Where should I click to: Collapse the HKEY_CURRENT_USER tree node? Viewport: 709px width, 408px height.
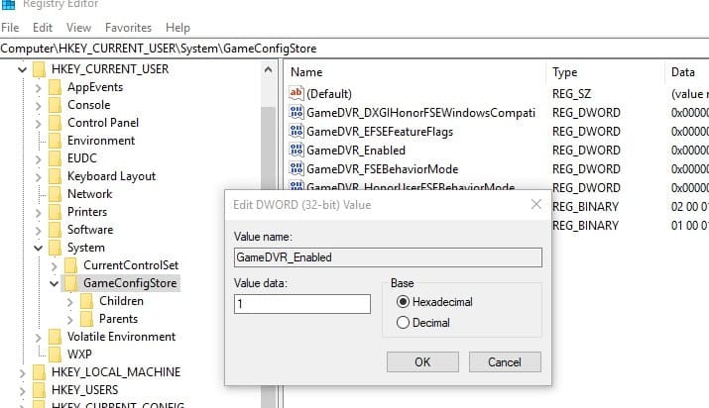[21, 69]
